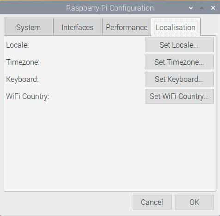Image resolution: width=220 pixels, height=216 pixels.
Task: Select the Performance tab
Action: [x=127, y=27]
